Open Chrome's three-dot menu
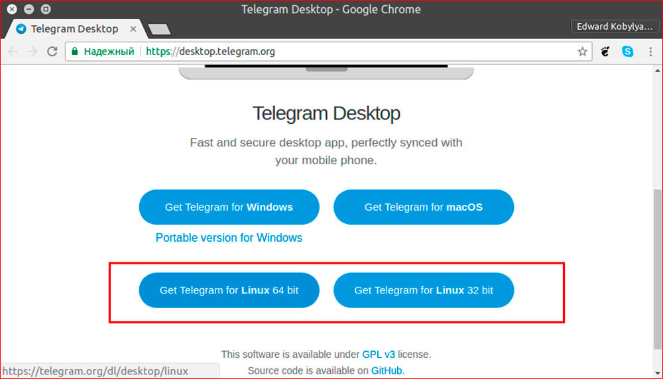 [x=650, y=52]
